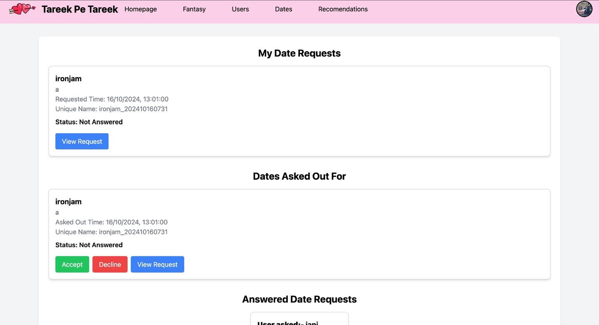Click Unique Name text in Dates Asked Out card
Viewport: 599px width, 325px height.
pos(111,232)
